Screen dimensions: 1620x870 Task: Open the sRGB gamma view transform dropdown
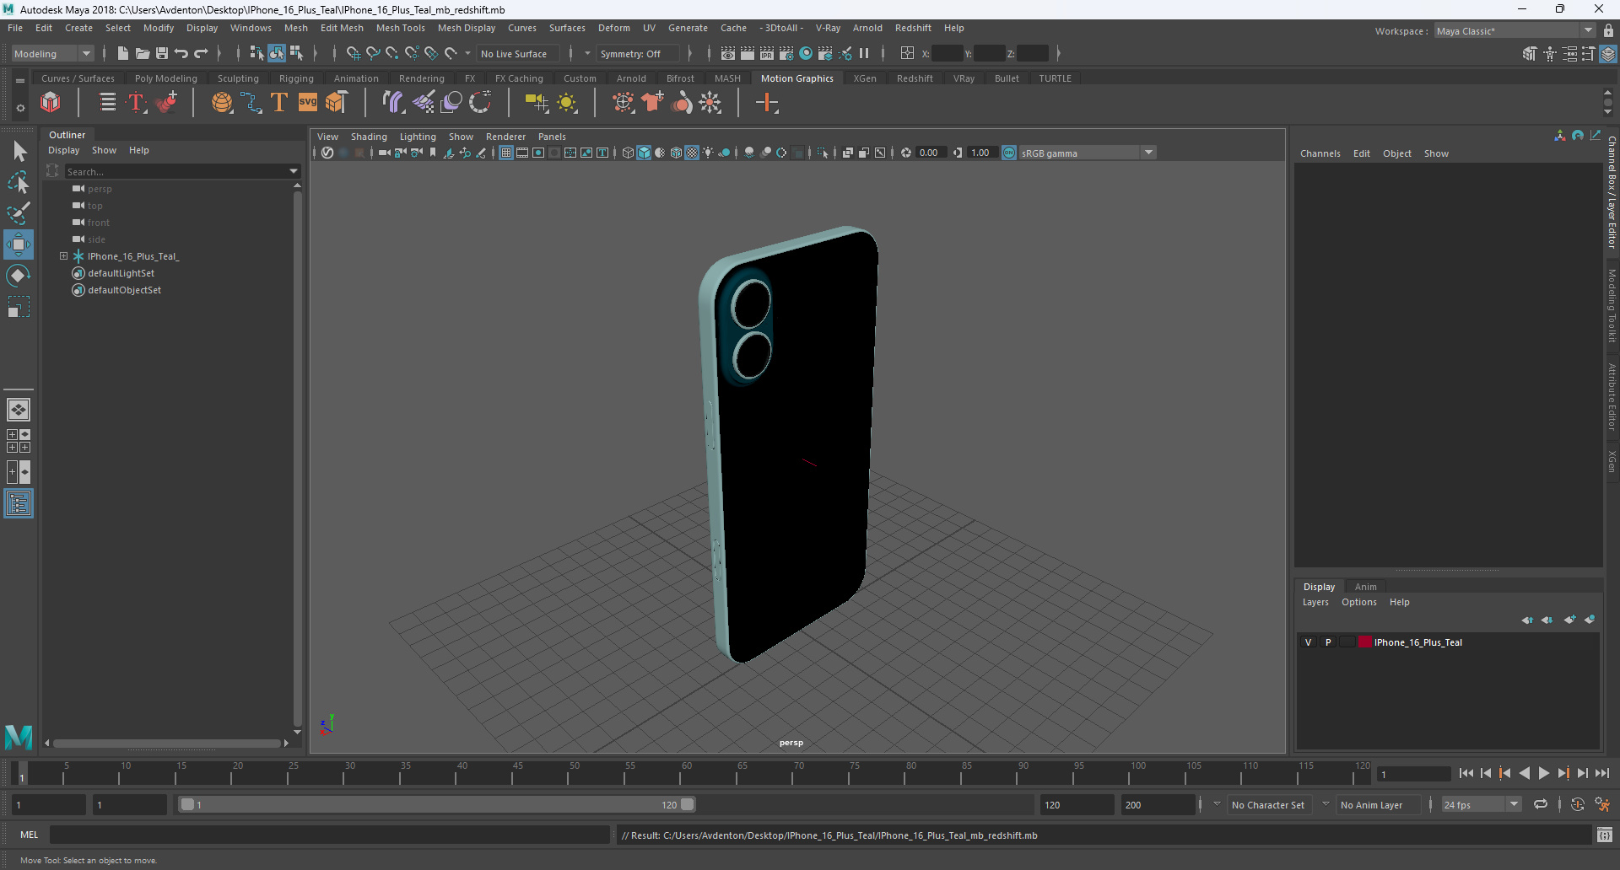click(x=1088, y=153)
